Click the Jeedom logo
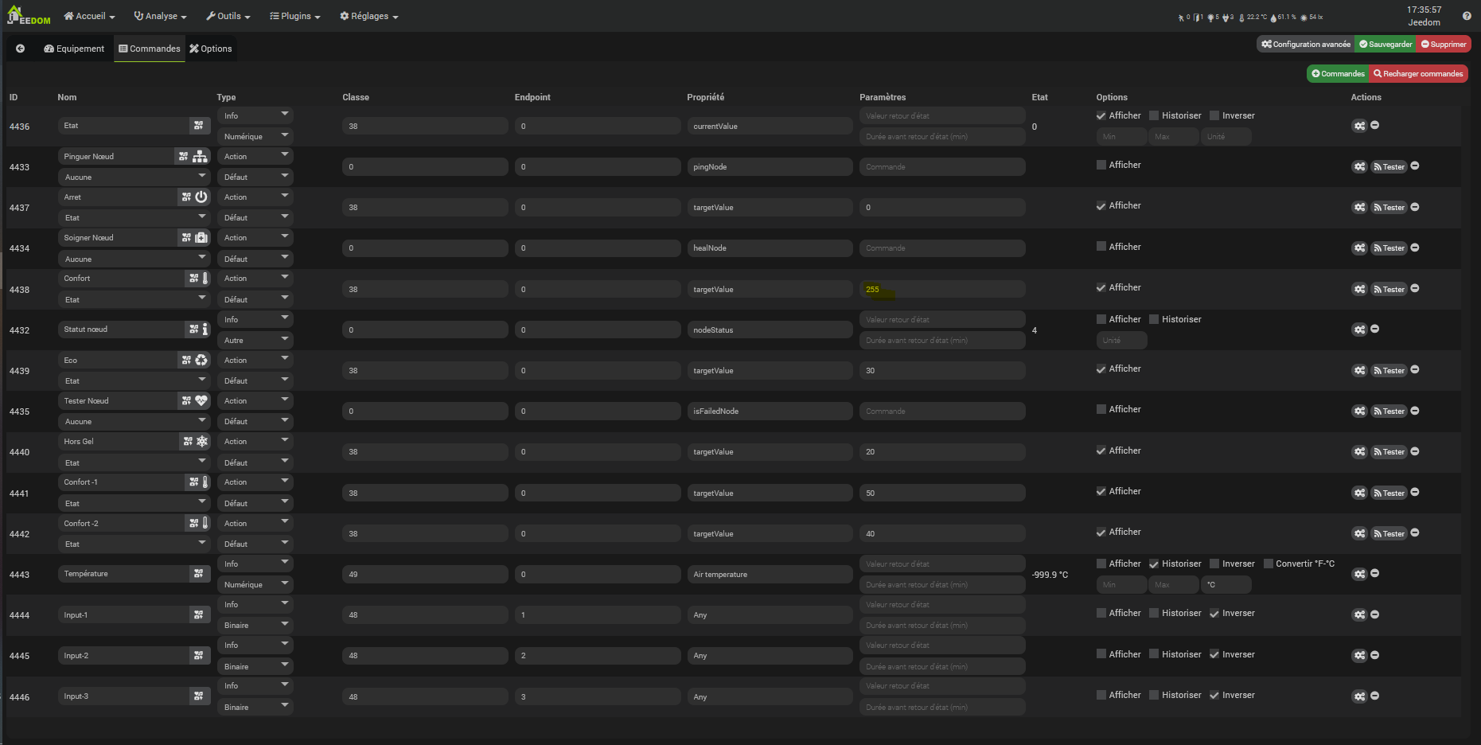The height and width of the screenshot is (745, 1481). pos(29,16)
